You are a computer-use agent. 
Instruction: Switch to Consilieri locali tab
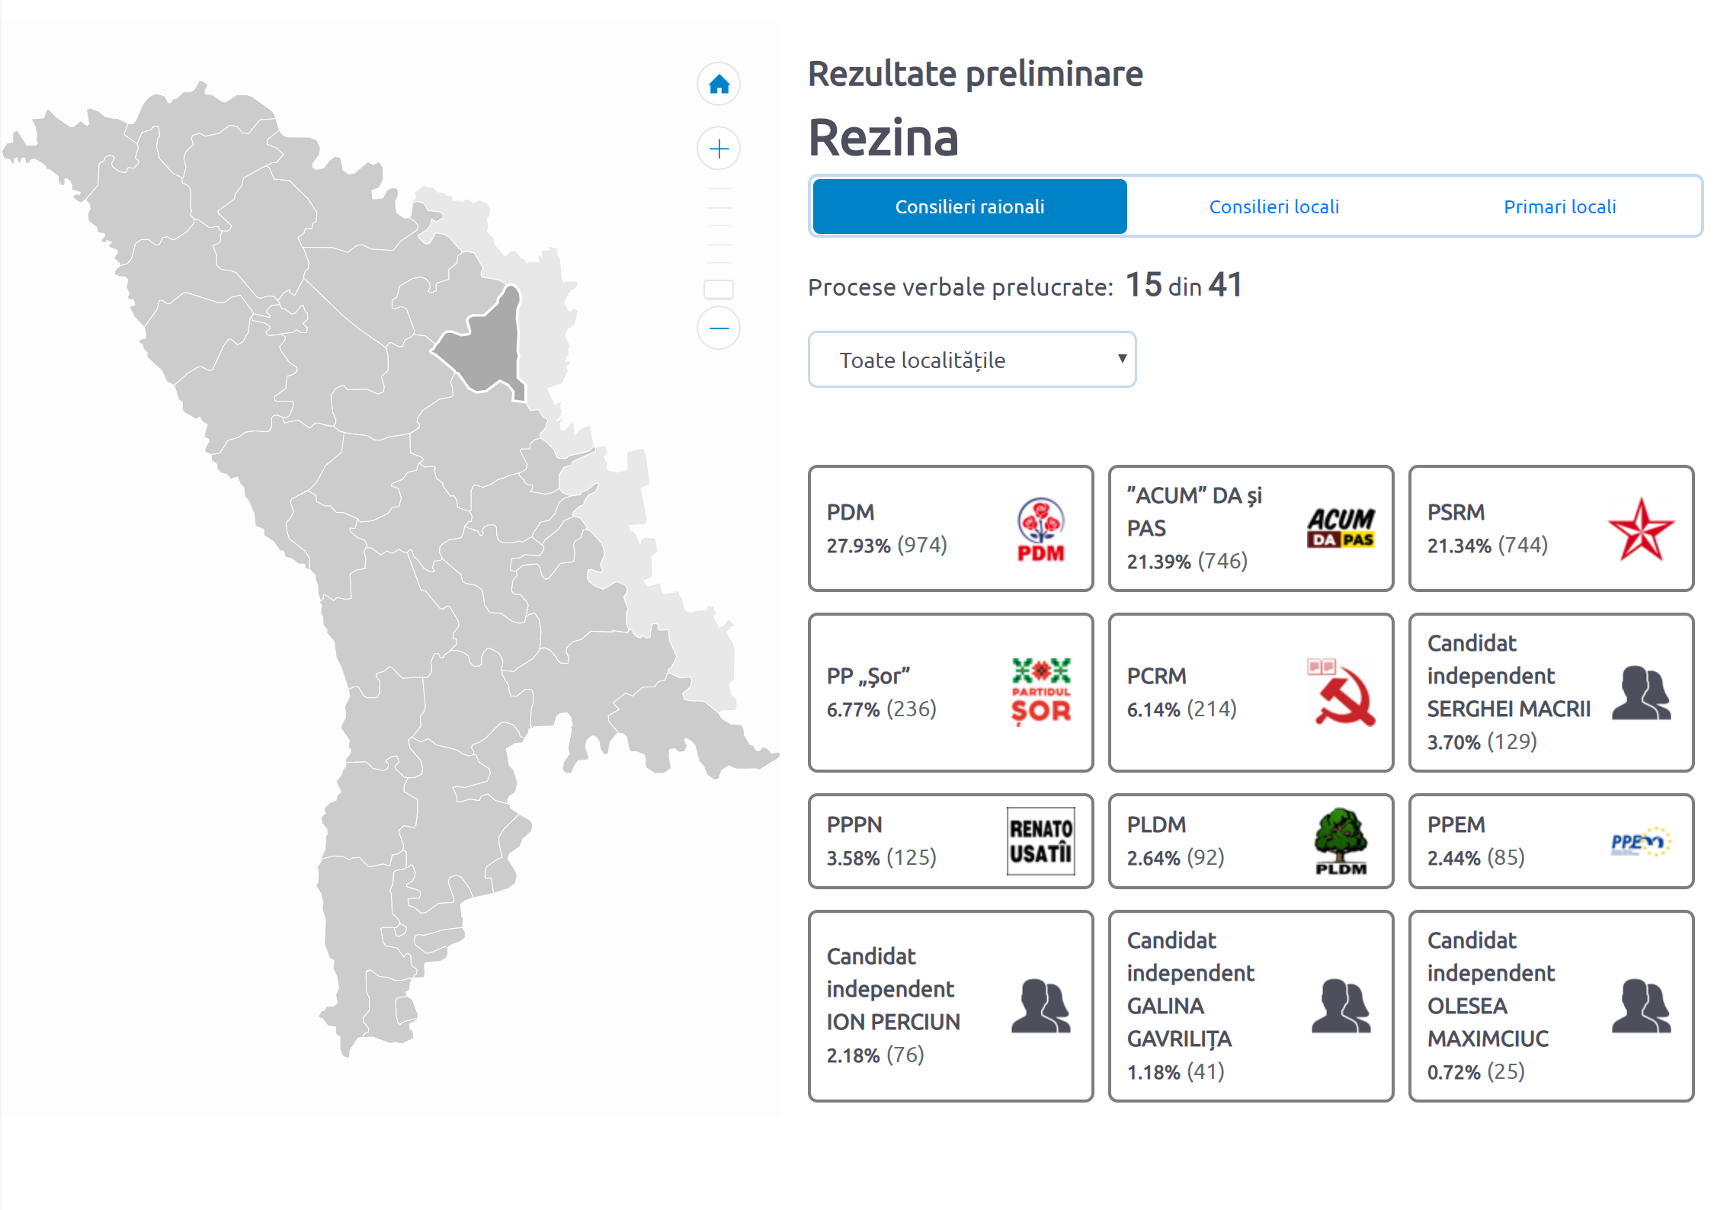pos(1274,206)
